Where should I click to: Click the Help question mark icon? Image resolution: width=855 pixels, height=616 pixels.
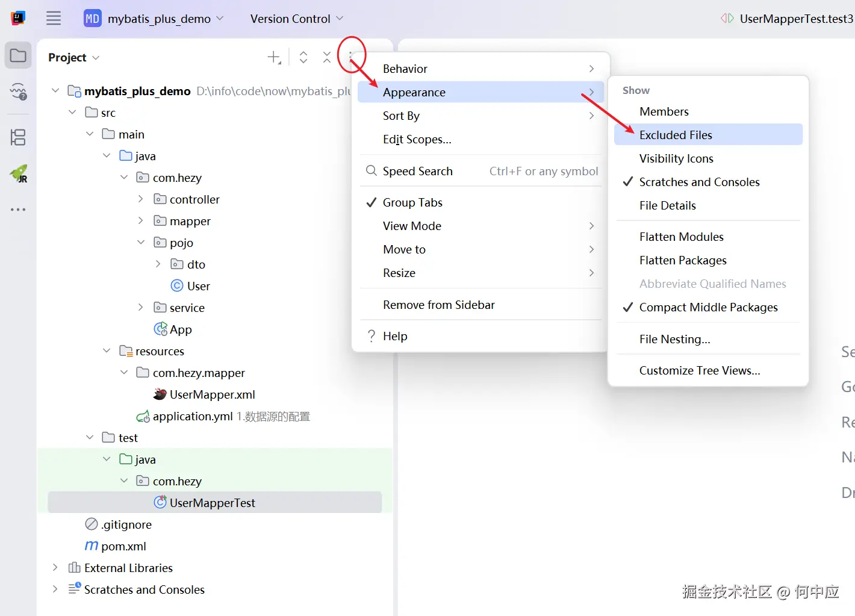tap(372, 336)
